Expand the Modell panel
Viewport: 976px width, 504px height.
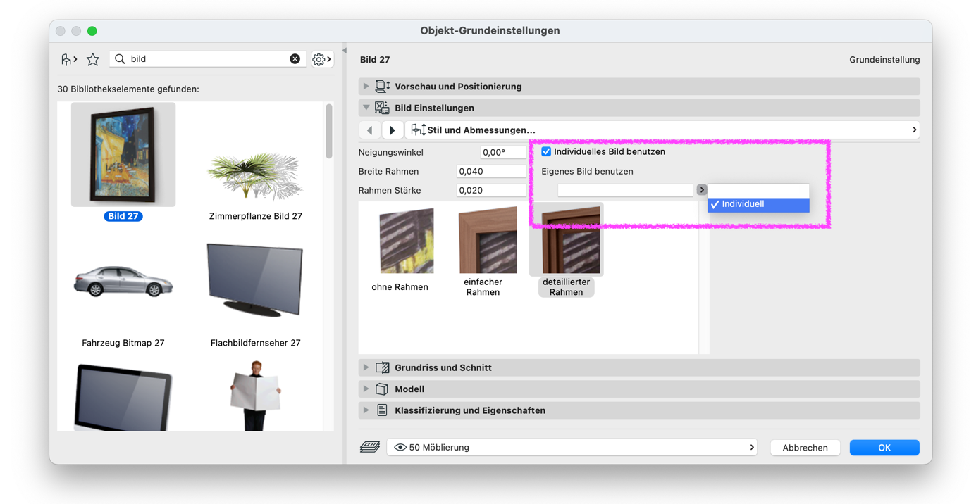click(366, 389)
